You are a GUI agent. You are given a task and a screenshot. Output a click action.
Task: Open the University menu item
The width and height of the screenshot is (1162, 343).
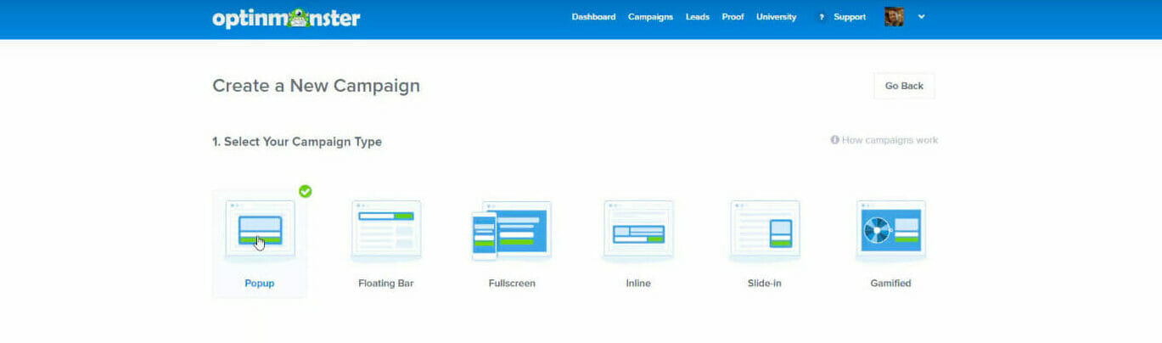tap(777, 17)
